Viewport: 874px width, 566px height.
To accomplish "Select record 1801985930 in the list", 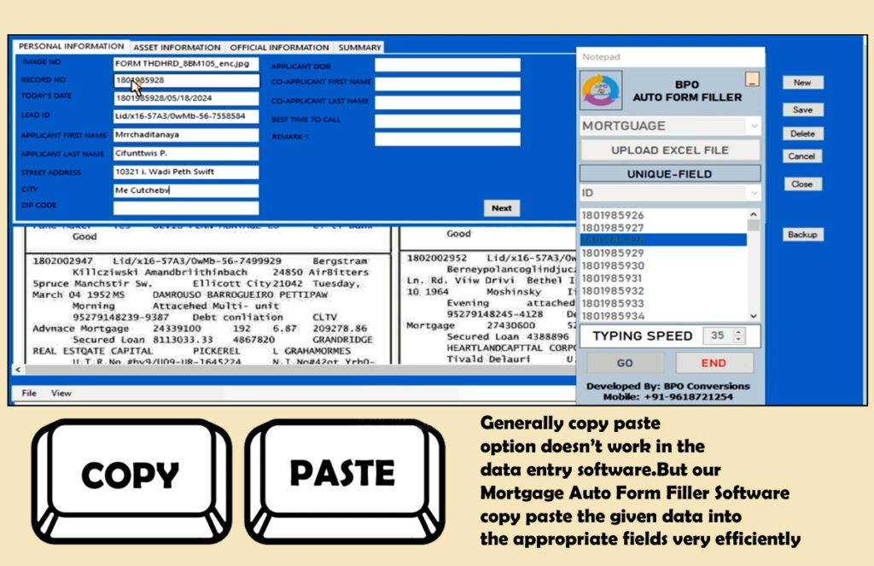I will click(x=612, y=265).
